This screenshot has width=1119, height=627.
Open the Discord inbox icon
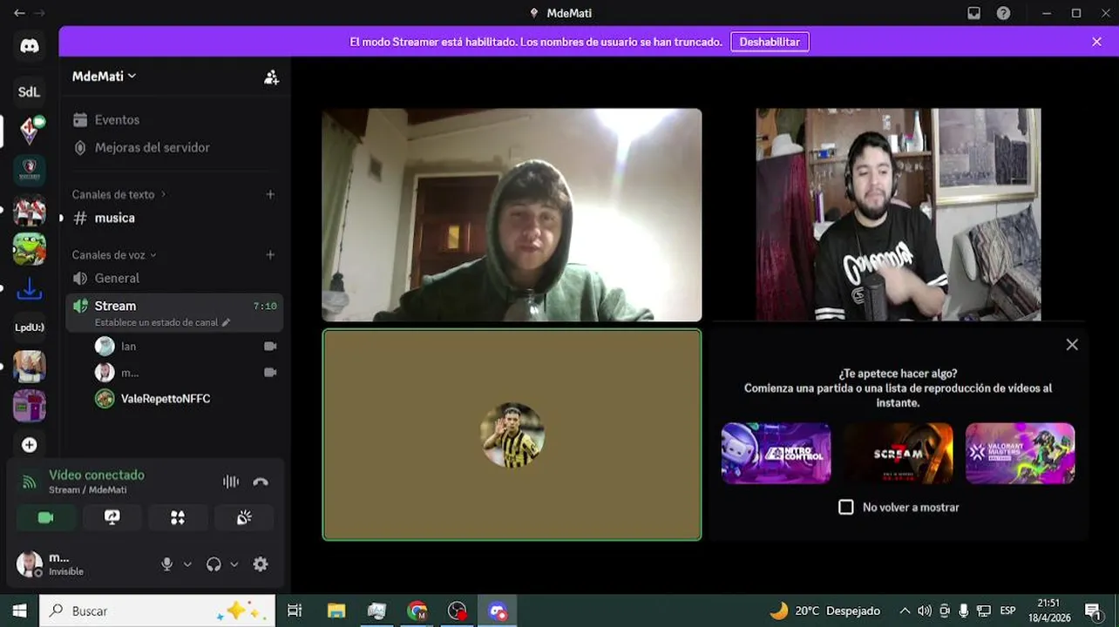pyautogui.click(x=974, y=13)
